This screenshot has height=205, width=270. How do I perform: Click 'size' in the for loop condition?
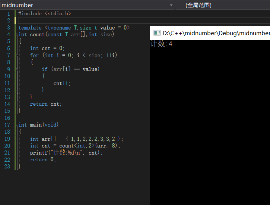(94, 55)
